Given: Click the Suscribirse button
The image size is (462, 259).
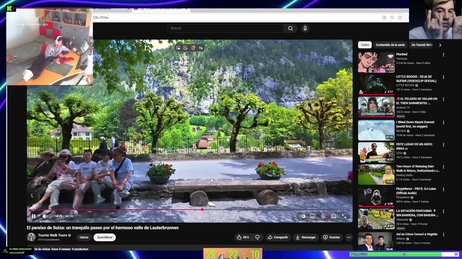Looking at the screenshot, I should coord(105,237).
